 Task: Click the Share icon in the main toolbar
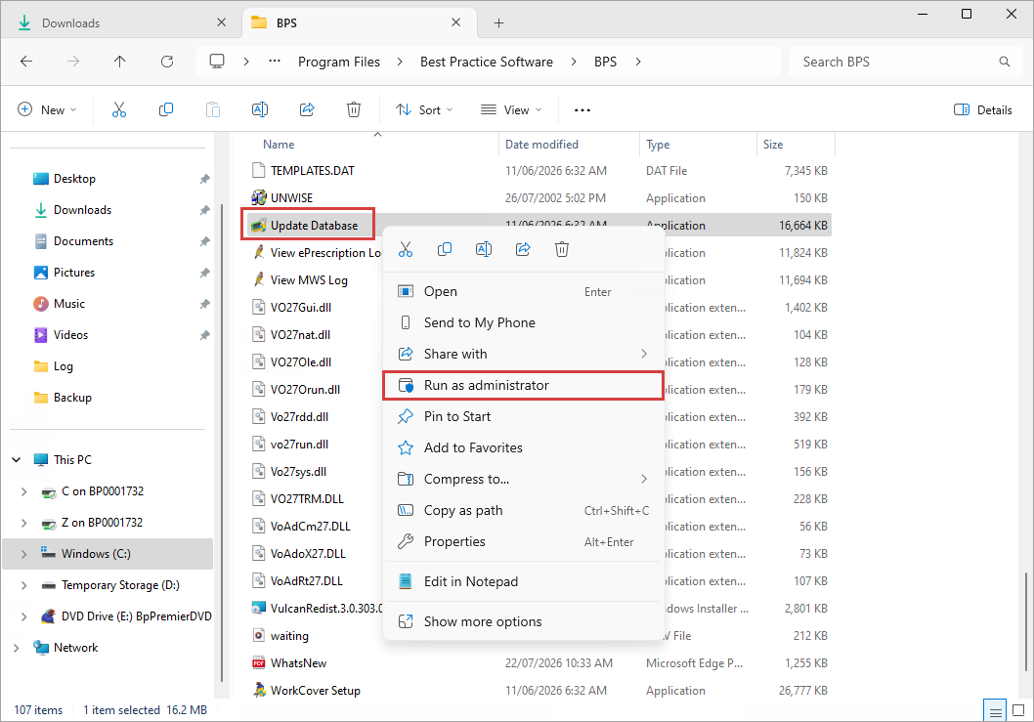pos(307,109)
